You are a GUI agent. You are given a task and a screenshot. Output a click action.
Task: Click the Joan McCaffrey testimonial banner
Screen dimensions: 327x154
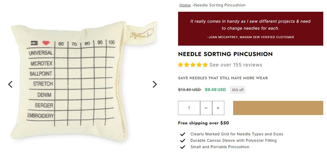251,29
